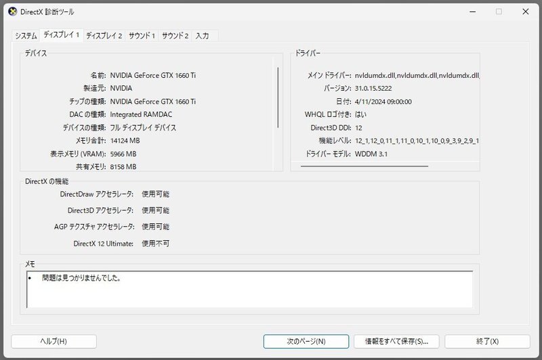Click the DirectX 12 Ultimate 使用不可 status

point(156,244)
